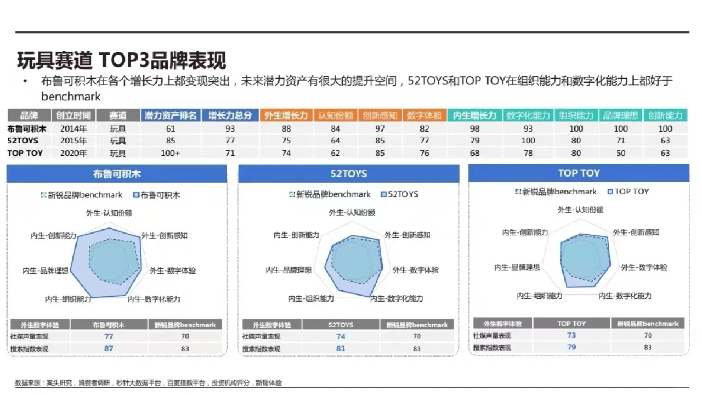Image resolution: width=702 pixels, height=395 pixels.
Task: Click the slide title 玩具赛道 TOP3品牌表现
Action: pos(122,60)
